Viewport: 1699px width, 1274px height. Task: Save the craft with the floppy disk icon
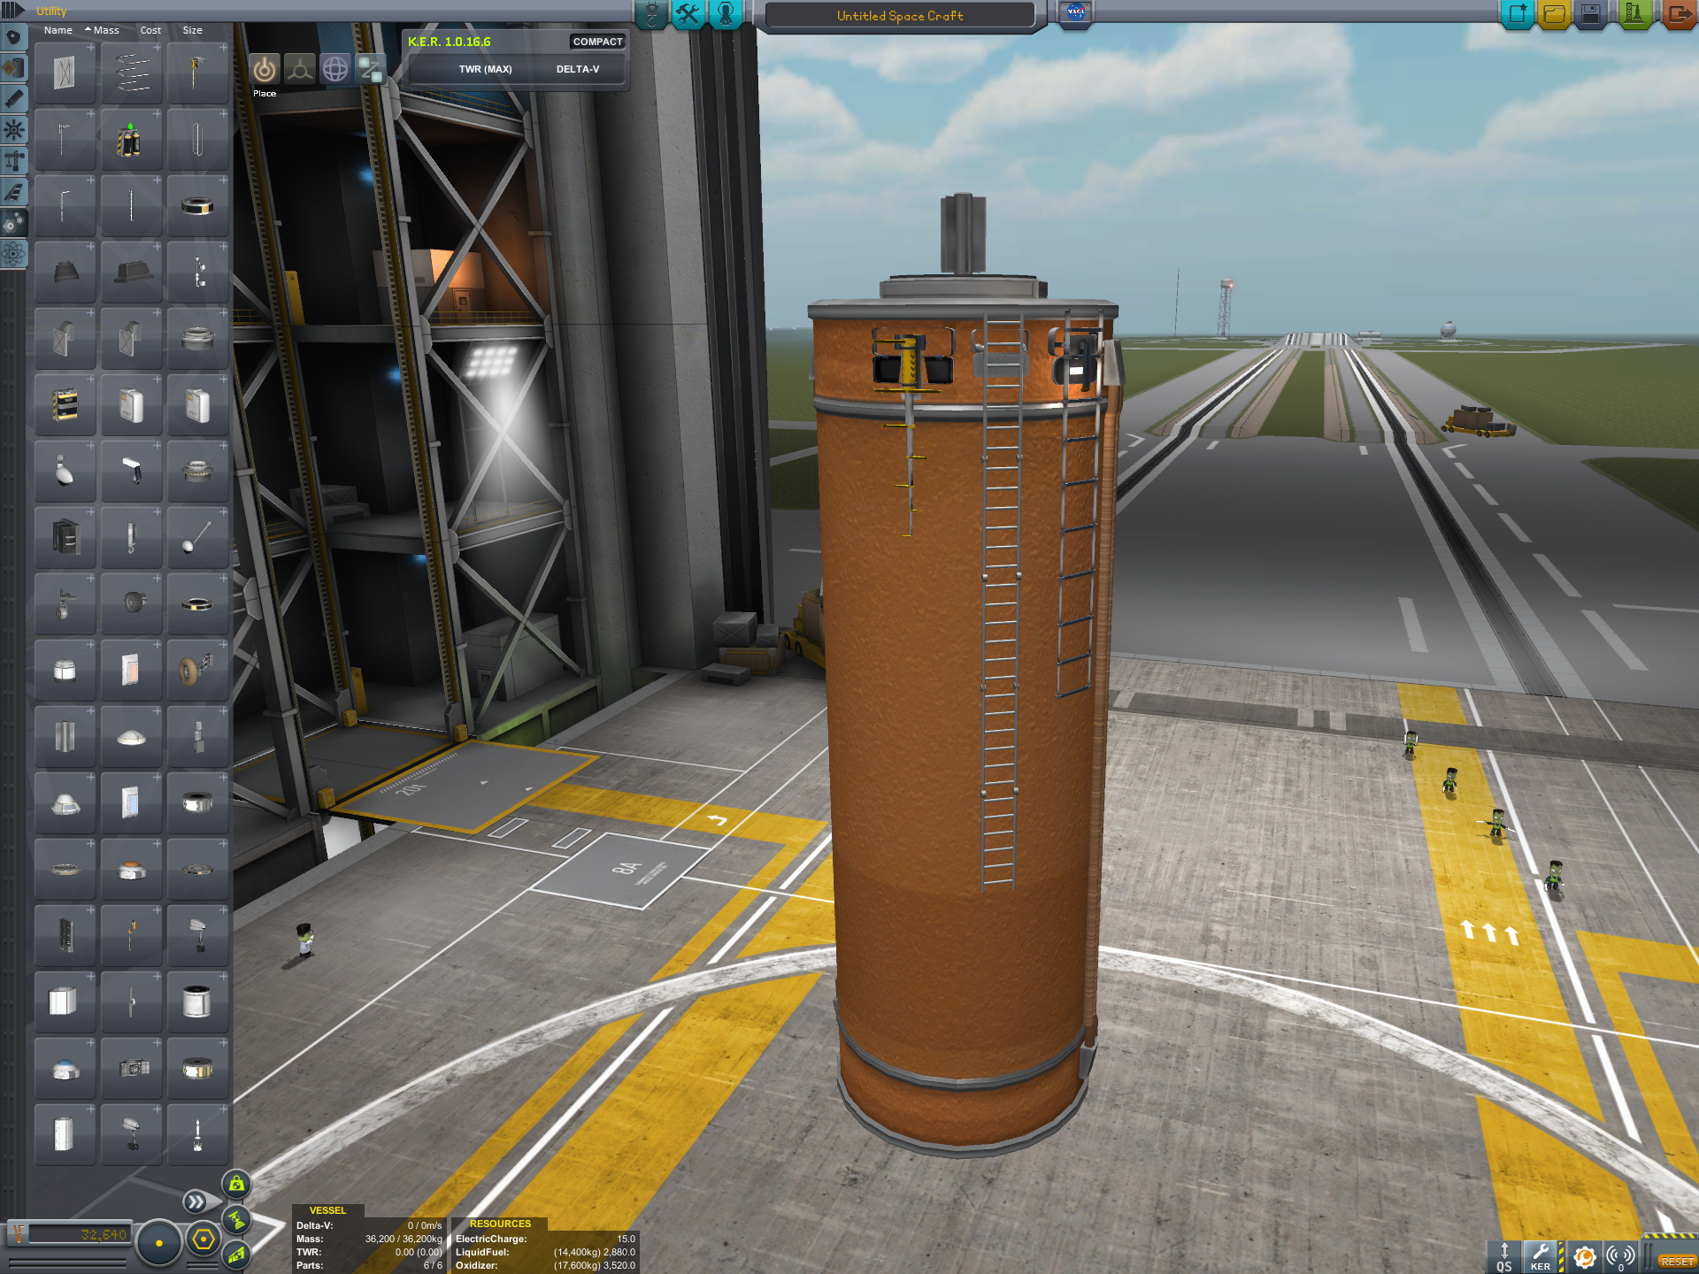(1591, 14)
